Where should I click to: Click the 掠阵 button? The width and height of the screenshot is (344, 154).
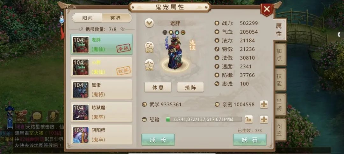tap(190, 87)
